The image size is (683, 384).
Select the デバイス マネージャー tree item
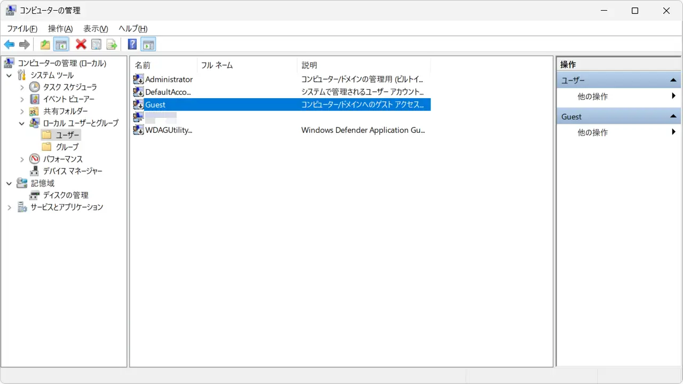[x=73, y=171]
